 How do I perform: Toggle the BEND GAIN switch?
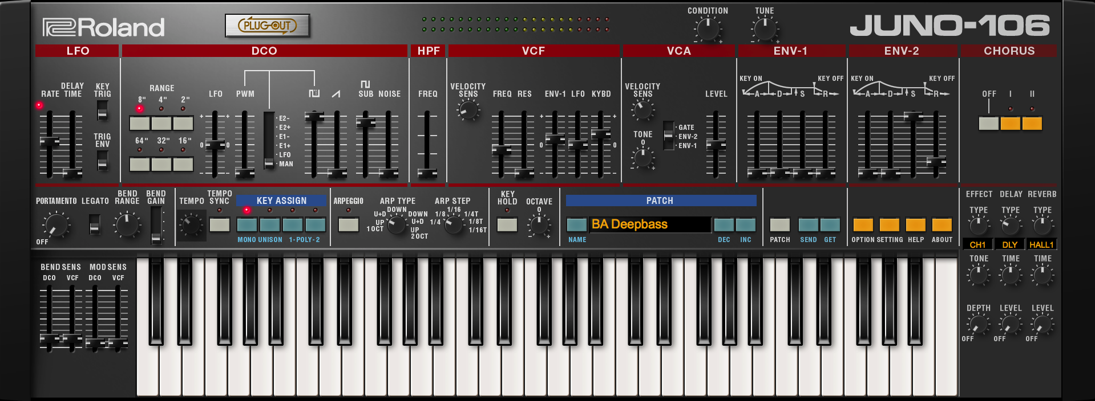(156, 226)
